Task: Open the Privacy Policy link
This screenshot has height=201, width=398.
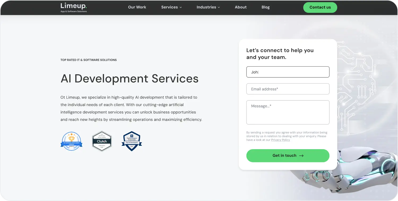Action: 280,140
